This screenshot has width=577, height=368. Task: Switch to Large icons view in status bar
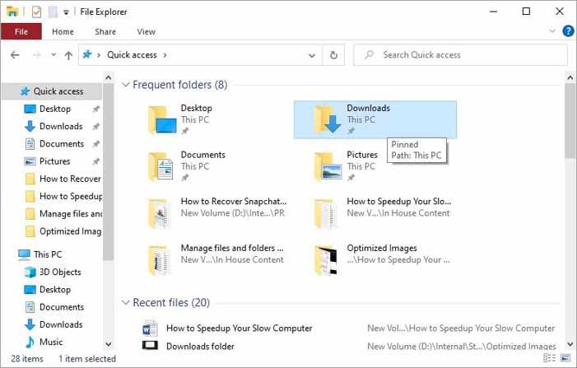tap(565, 358)
